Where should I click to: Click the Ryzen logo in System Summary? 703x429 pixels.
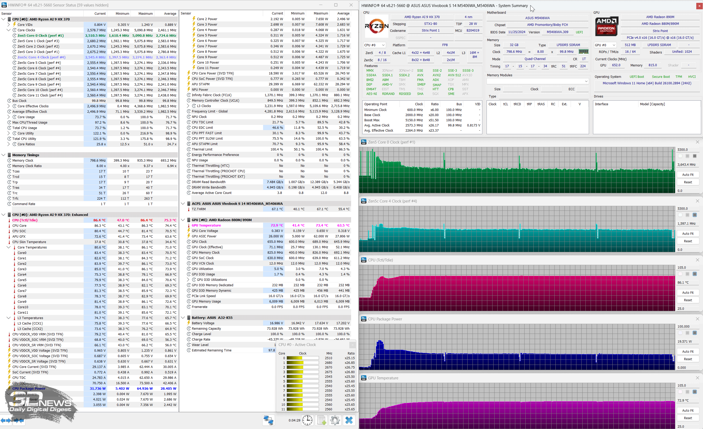(376, 26)
